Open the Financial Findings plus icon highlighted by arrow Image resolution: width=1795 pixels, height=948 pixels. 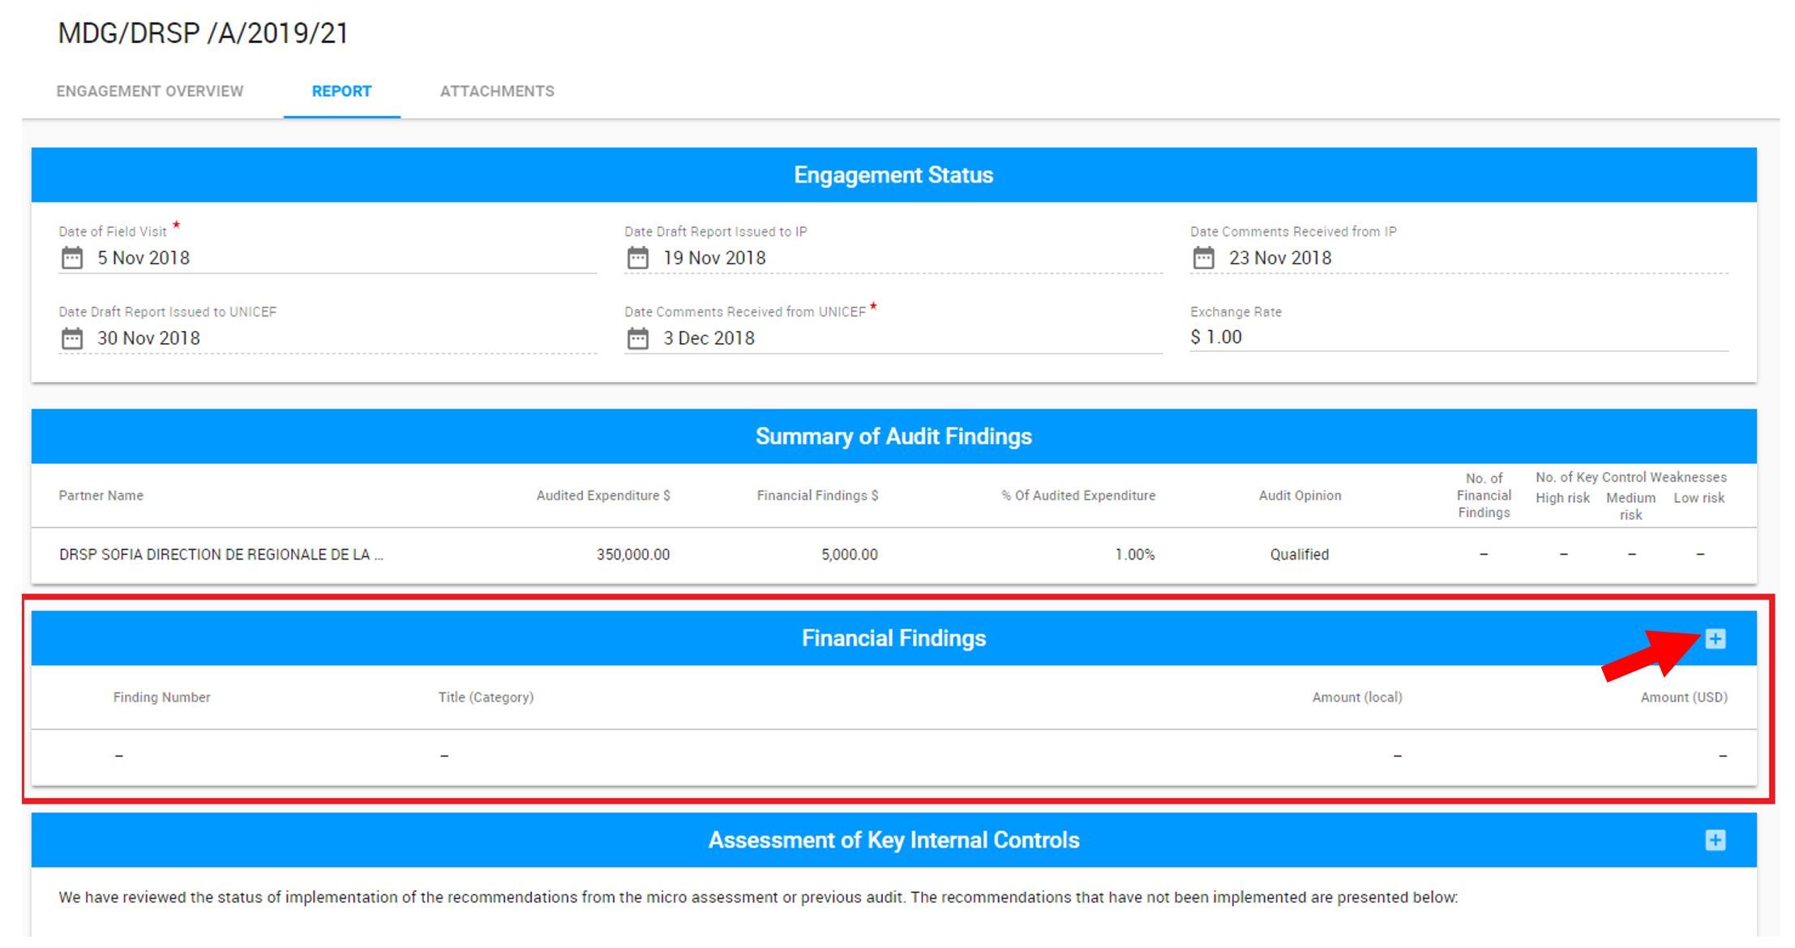tap(1715, 638)
